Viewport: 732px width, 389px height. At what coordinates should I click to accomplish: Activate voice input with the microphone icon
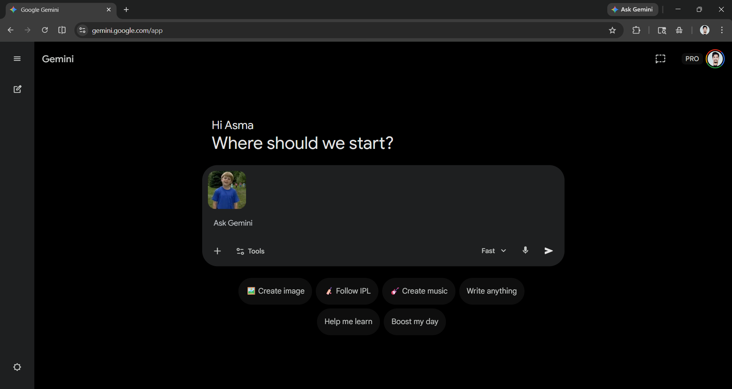pos(525,250)
